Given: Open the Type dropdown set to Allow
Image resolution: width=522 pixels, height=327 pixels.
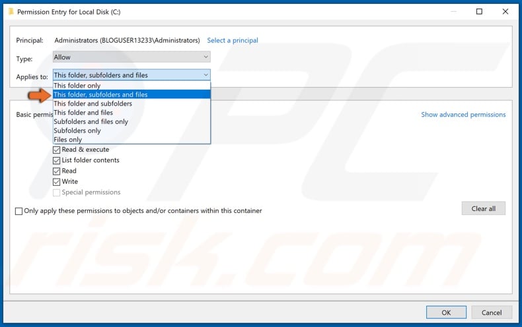Looking at the screenshot, I should point(131,57).
